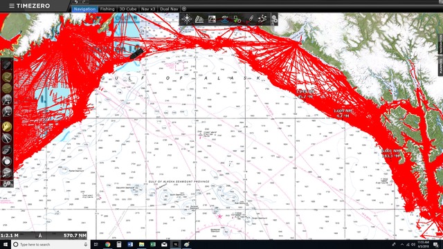Open the notification center icon
The height and width of the screenshot is (249, 443).
click(436, 244)
